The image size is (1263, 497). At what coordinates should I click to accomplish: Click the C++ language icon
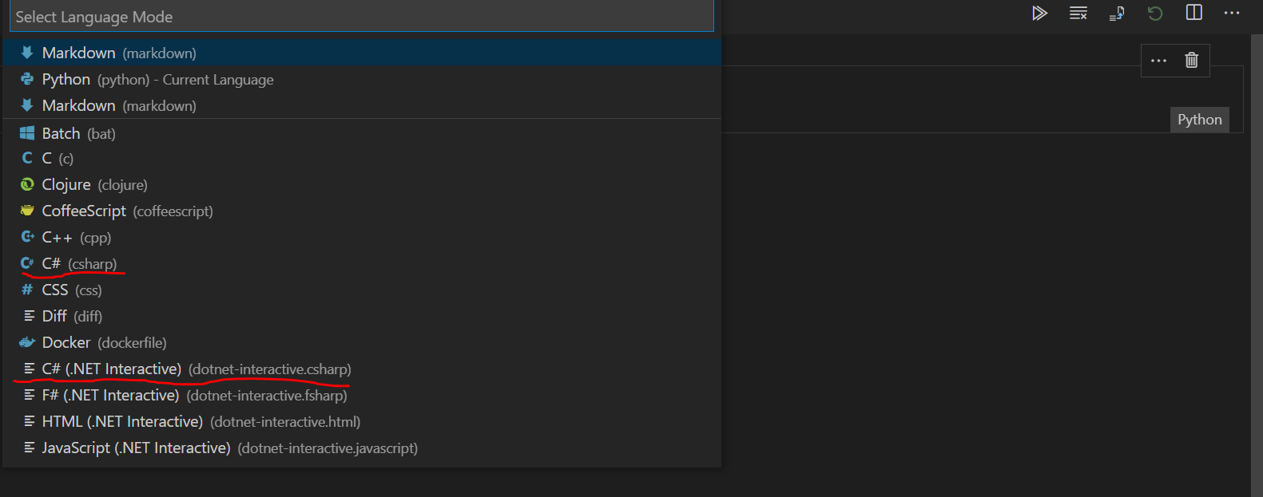pyautogui.click(x=26, y=237)
